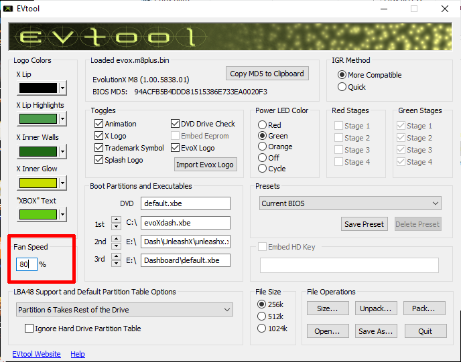Expand X Lip Highlights color dropdown arrow
The width and height of the screenshot is (461, 362).
click(x=62, y=119)
